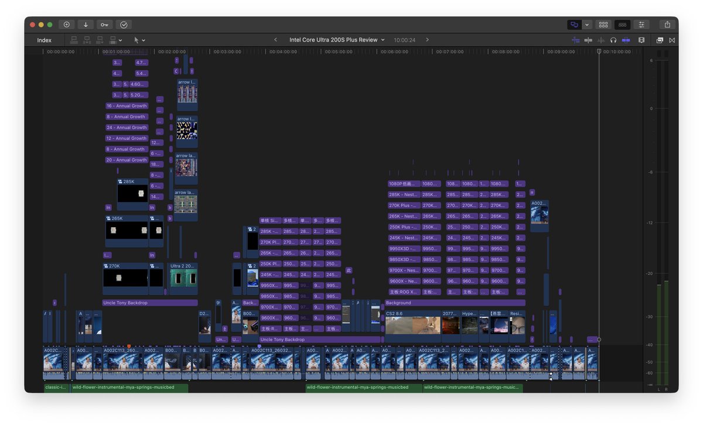The width and height of the screenshot is (703, 425).
Task: Click the playhead at ruler top
Action: (x=599, y=52)
